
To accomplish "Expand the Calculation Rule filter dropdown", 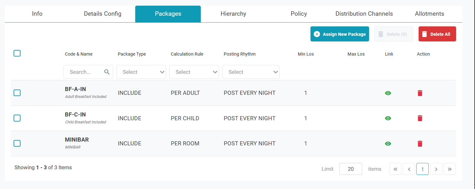I will [x=194, y=72].
